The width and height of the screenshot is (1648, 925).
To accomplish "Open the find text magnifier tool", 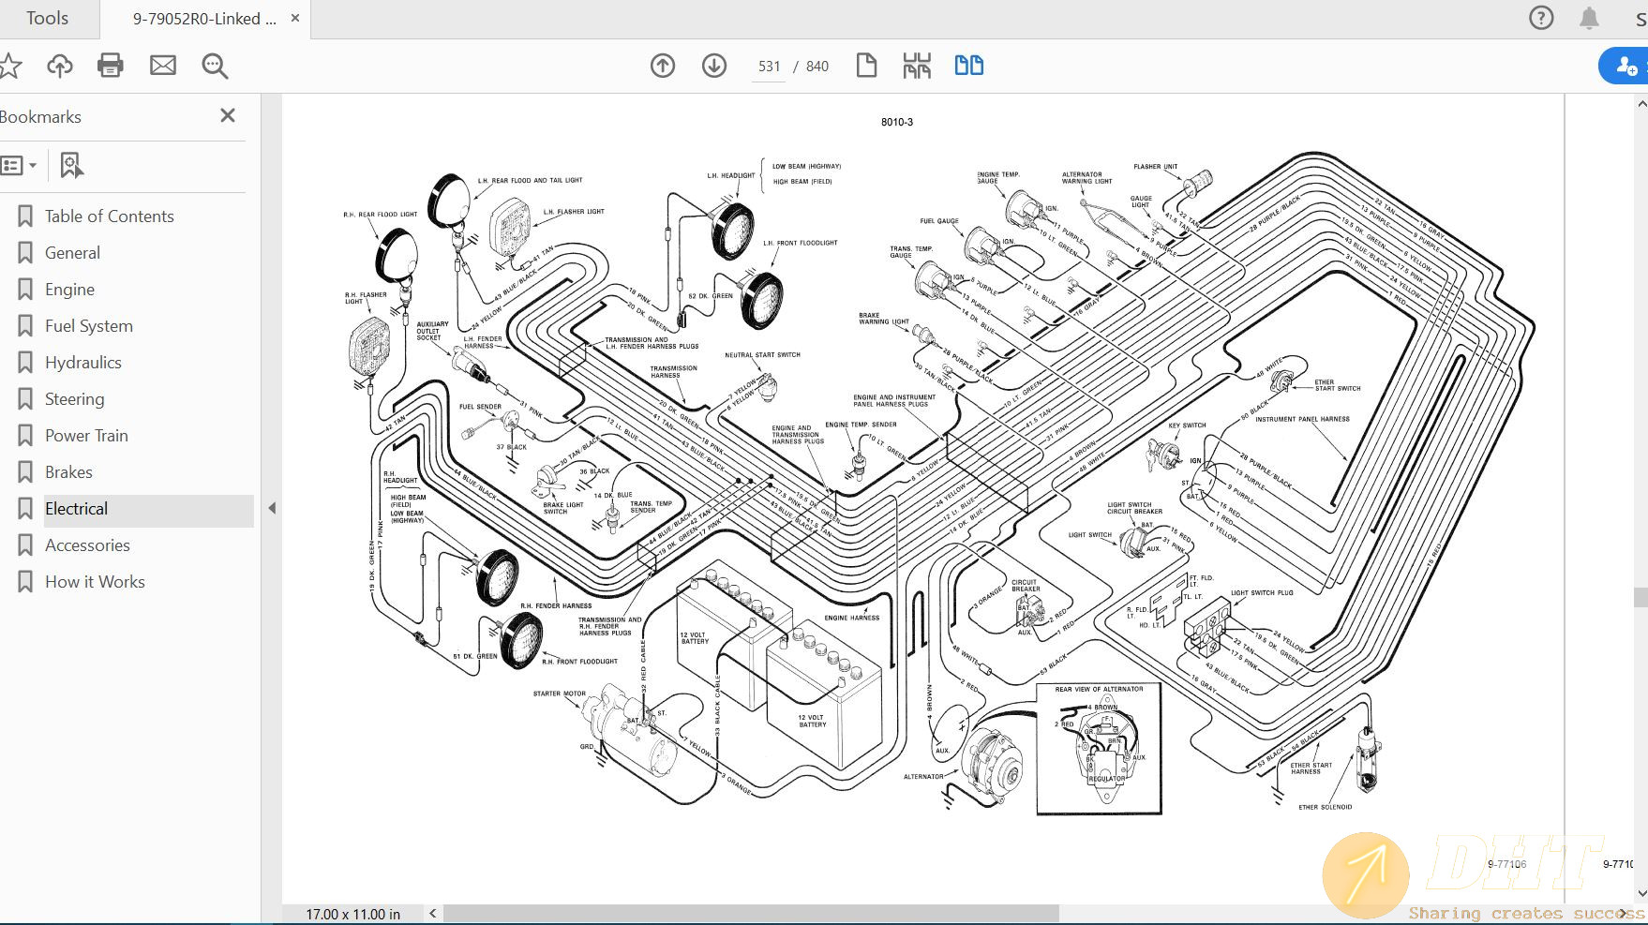I will [215, 66].
